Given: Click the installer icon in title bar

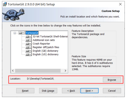Looking at the screenshot, I should coord(5,4).
